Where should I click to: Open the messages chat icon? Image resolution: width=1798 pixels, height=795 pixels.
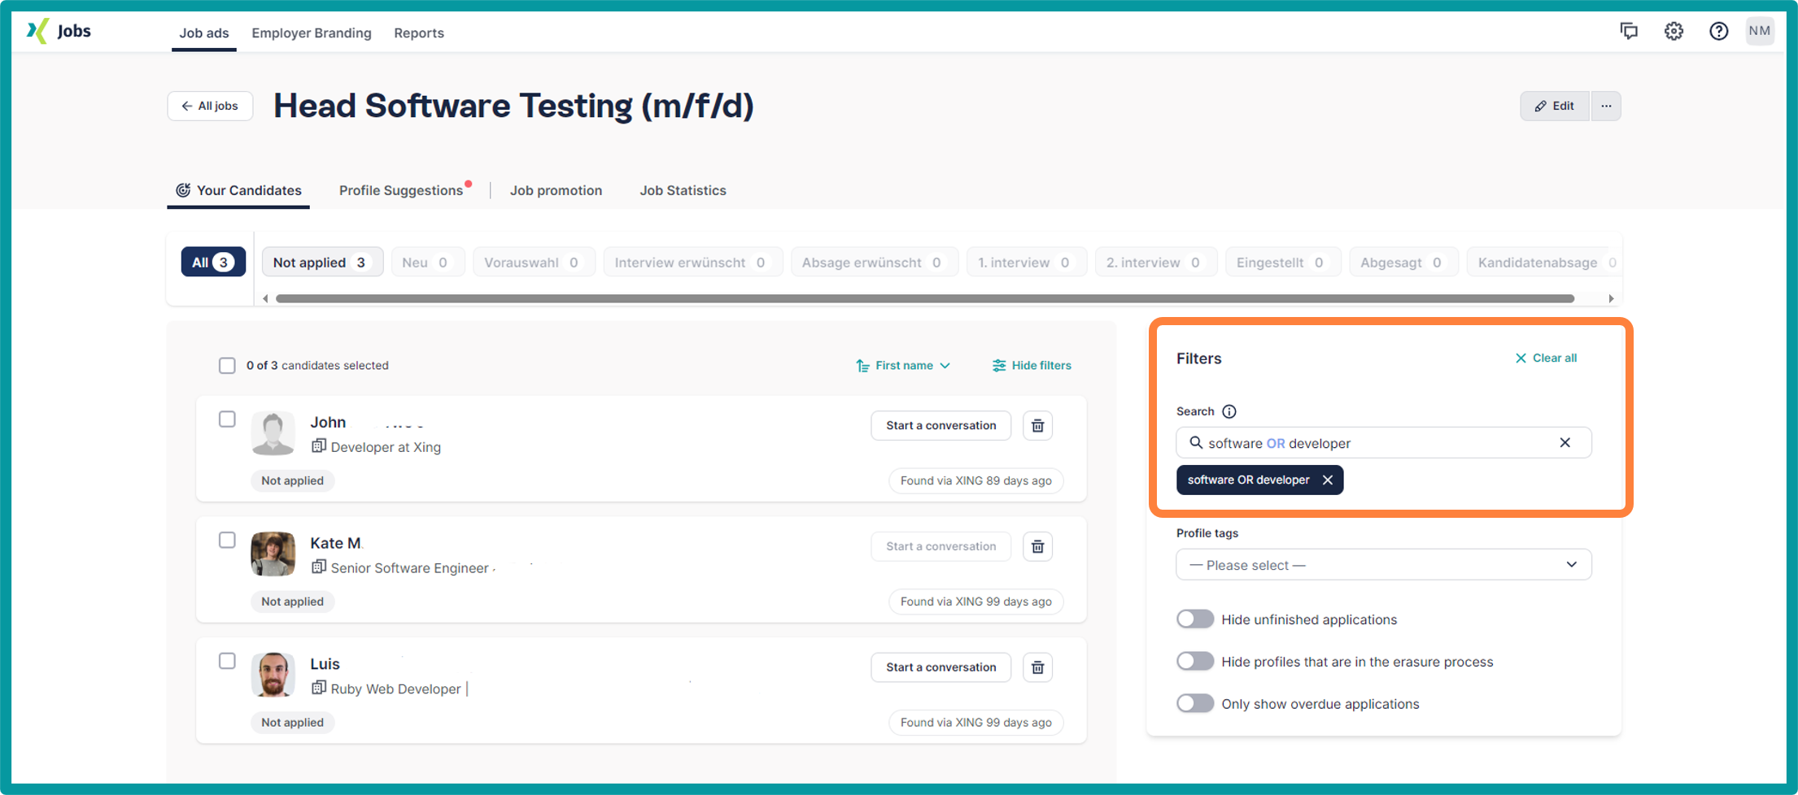[1628, 31]
